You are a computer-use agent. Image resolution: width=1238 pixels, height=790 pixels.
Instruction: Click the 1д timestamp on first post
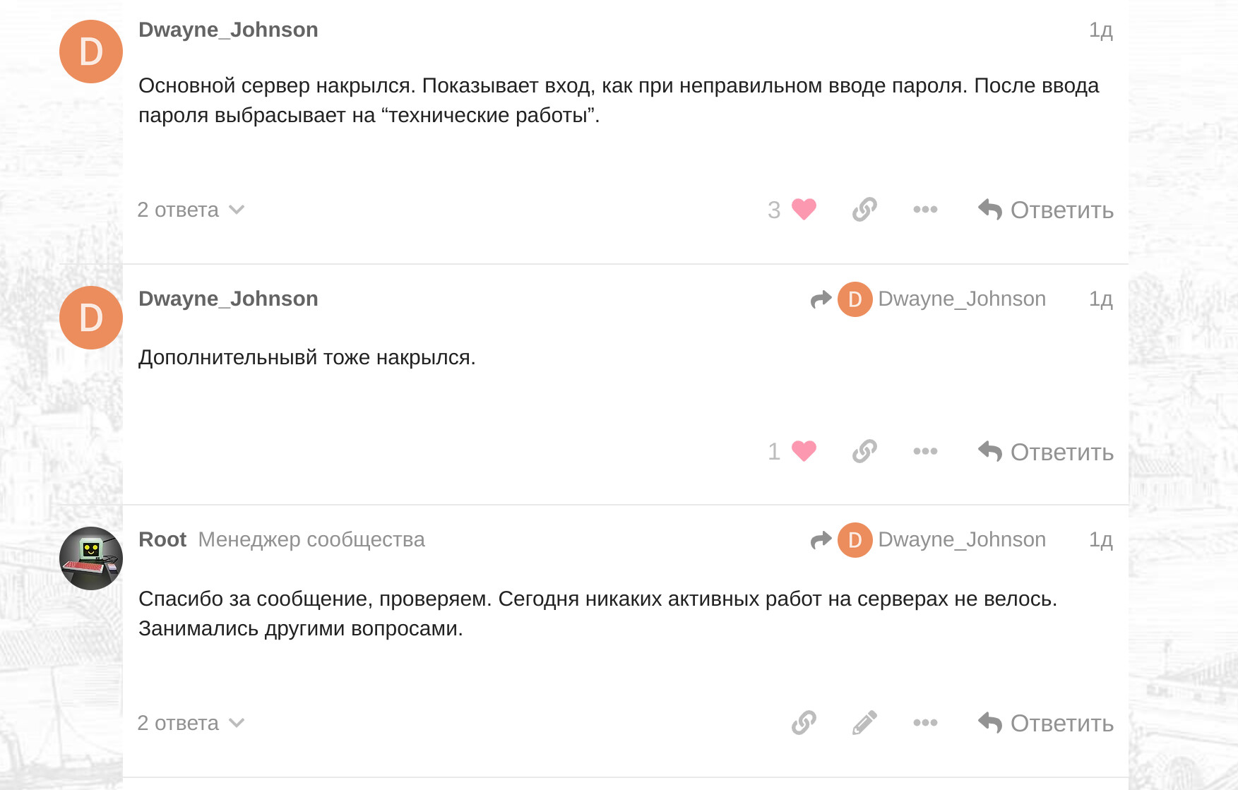coord(1100,30)
